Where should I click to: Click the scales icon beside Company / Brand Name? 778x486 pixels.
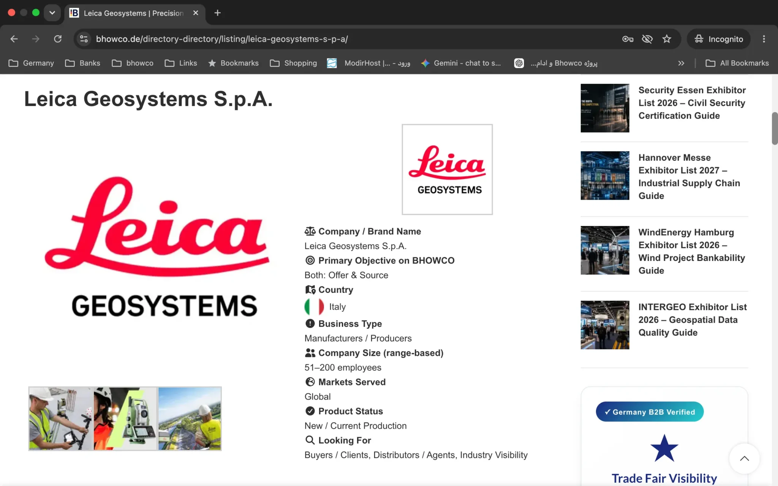pos(310,231)
